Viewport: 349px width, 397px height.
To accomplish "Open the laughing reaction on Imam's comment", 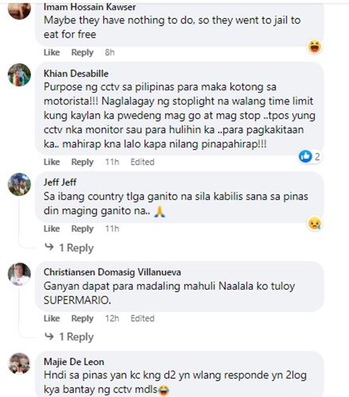I will pyautogui.click(x=315, y=46).
